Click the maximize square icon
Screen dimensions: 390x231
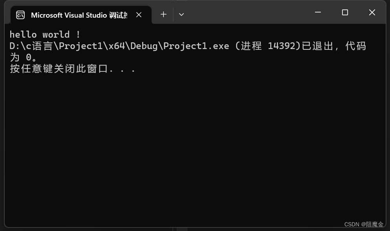click(x=344, y=12)
